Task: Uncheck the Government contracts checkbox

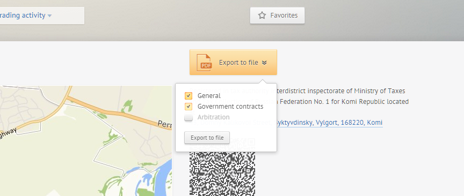Action: (189, 107)
